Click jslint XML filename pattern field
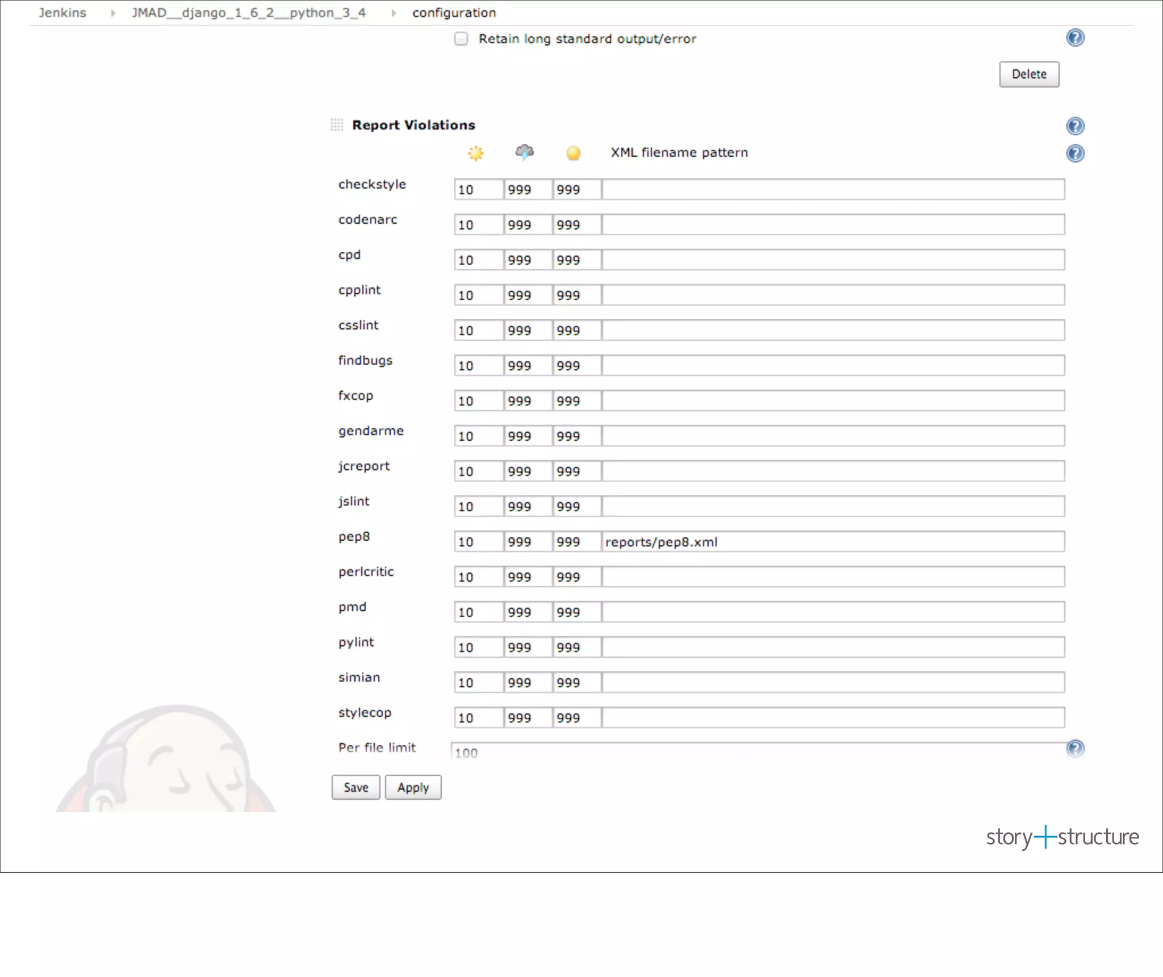1163x977 pixels. (833, 507)
